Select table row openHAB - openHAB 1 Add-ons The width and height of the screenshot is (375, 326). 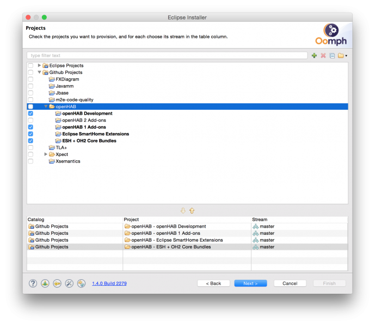[x=187, y=233]
